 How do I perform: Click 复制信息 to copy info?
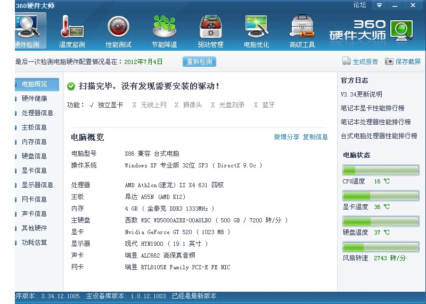[x=315, y=137]
